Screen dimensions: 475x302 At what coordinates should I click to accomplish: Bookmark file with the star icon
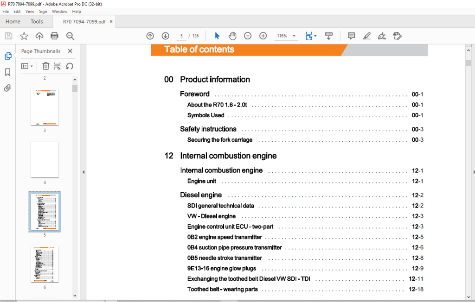[24, 36]
